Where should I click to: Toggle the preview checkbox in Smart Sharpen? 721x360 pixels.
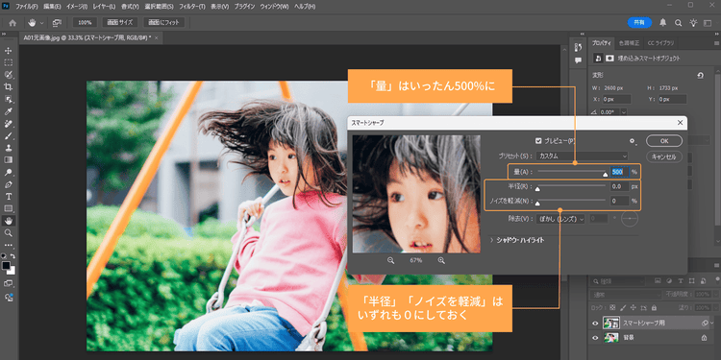coord(538,141)
